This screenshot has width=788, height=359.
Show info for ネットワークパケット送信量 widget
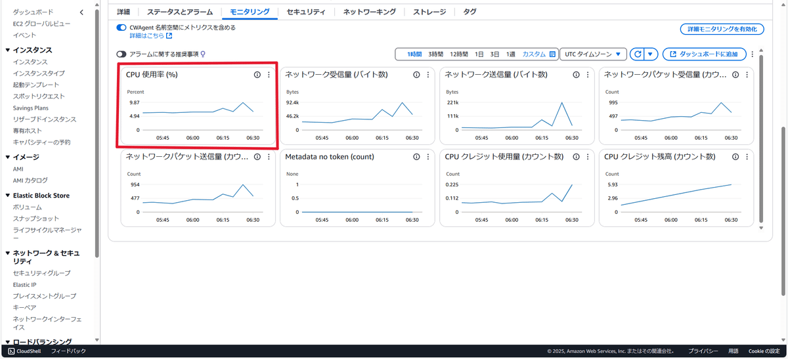(257, 157)
